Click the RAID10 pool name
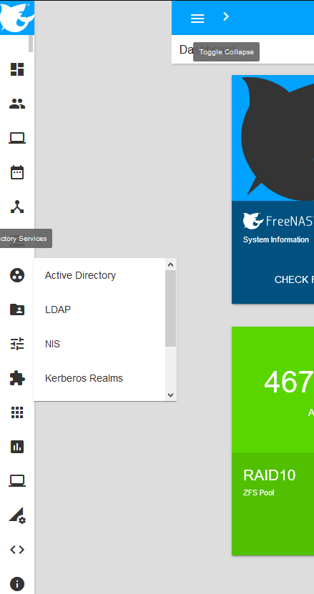Viewport: 314px width, 594px height. 269,475
